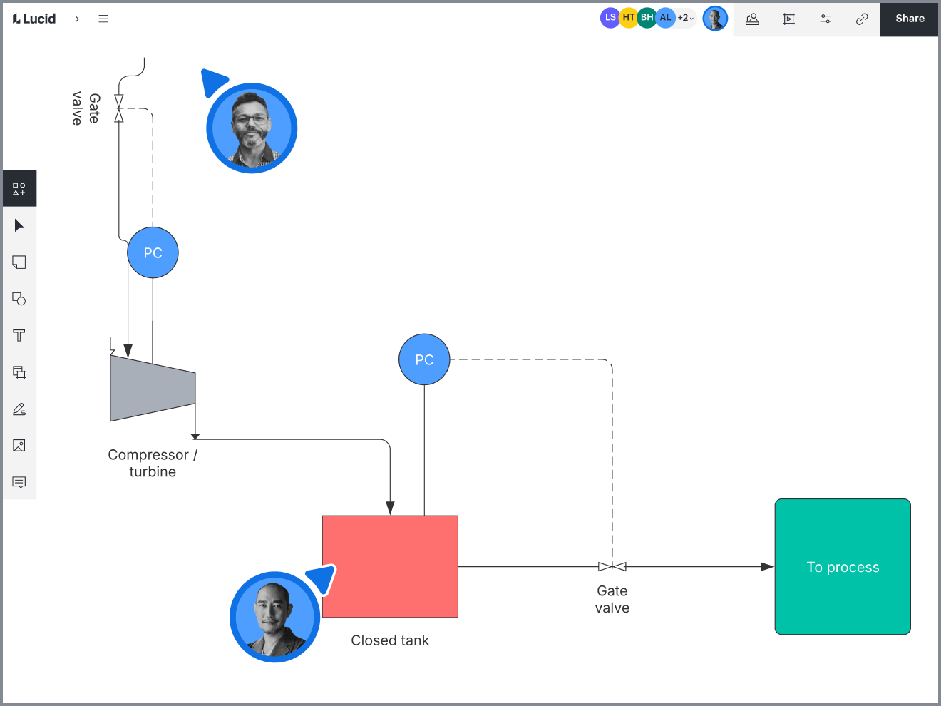Select the red Closed tank shape

click(390, 567)
